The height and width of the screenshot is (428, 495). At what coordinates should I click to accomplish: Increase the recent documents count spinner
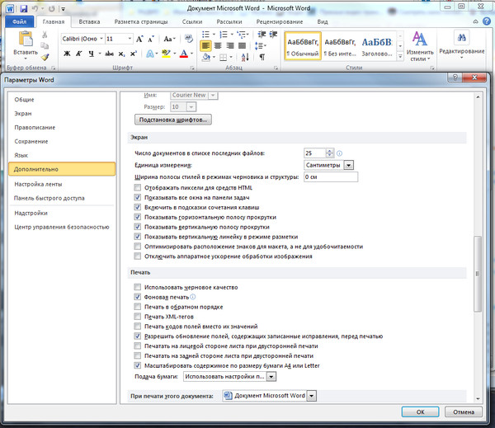pos(329,151)
